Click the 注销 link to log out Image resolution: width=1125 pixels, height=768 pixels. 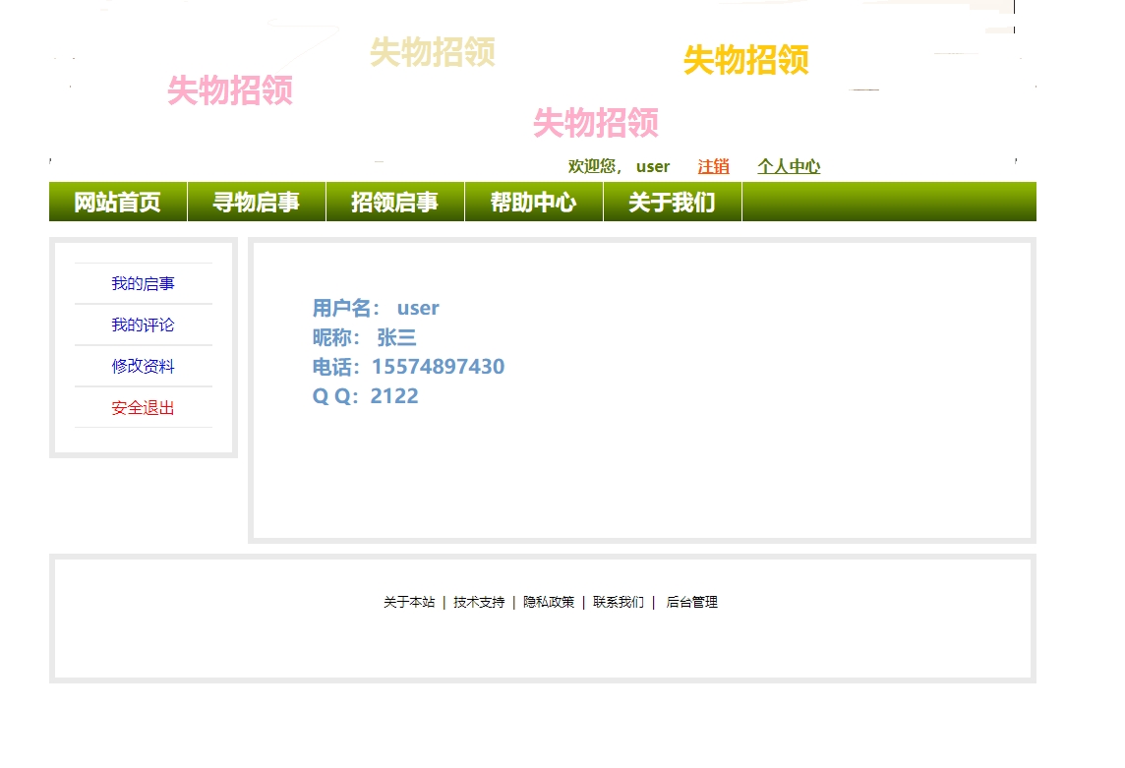pyautogui.click(x=712, y=166)
